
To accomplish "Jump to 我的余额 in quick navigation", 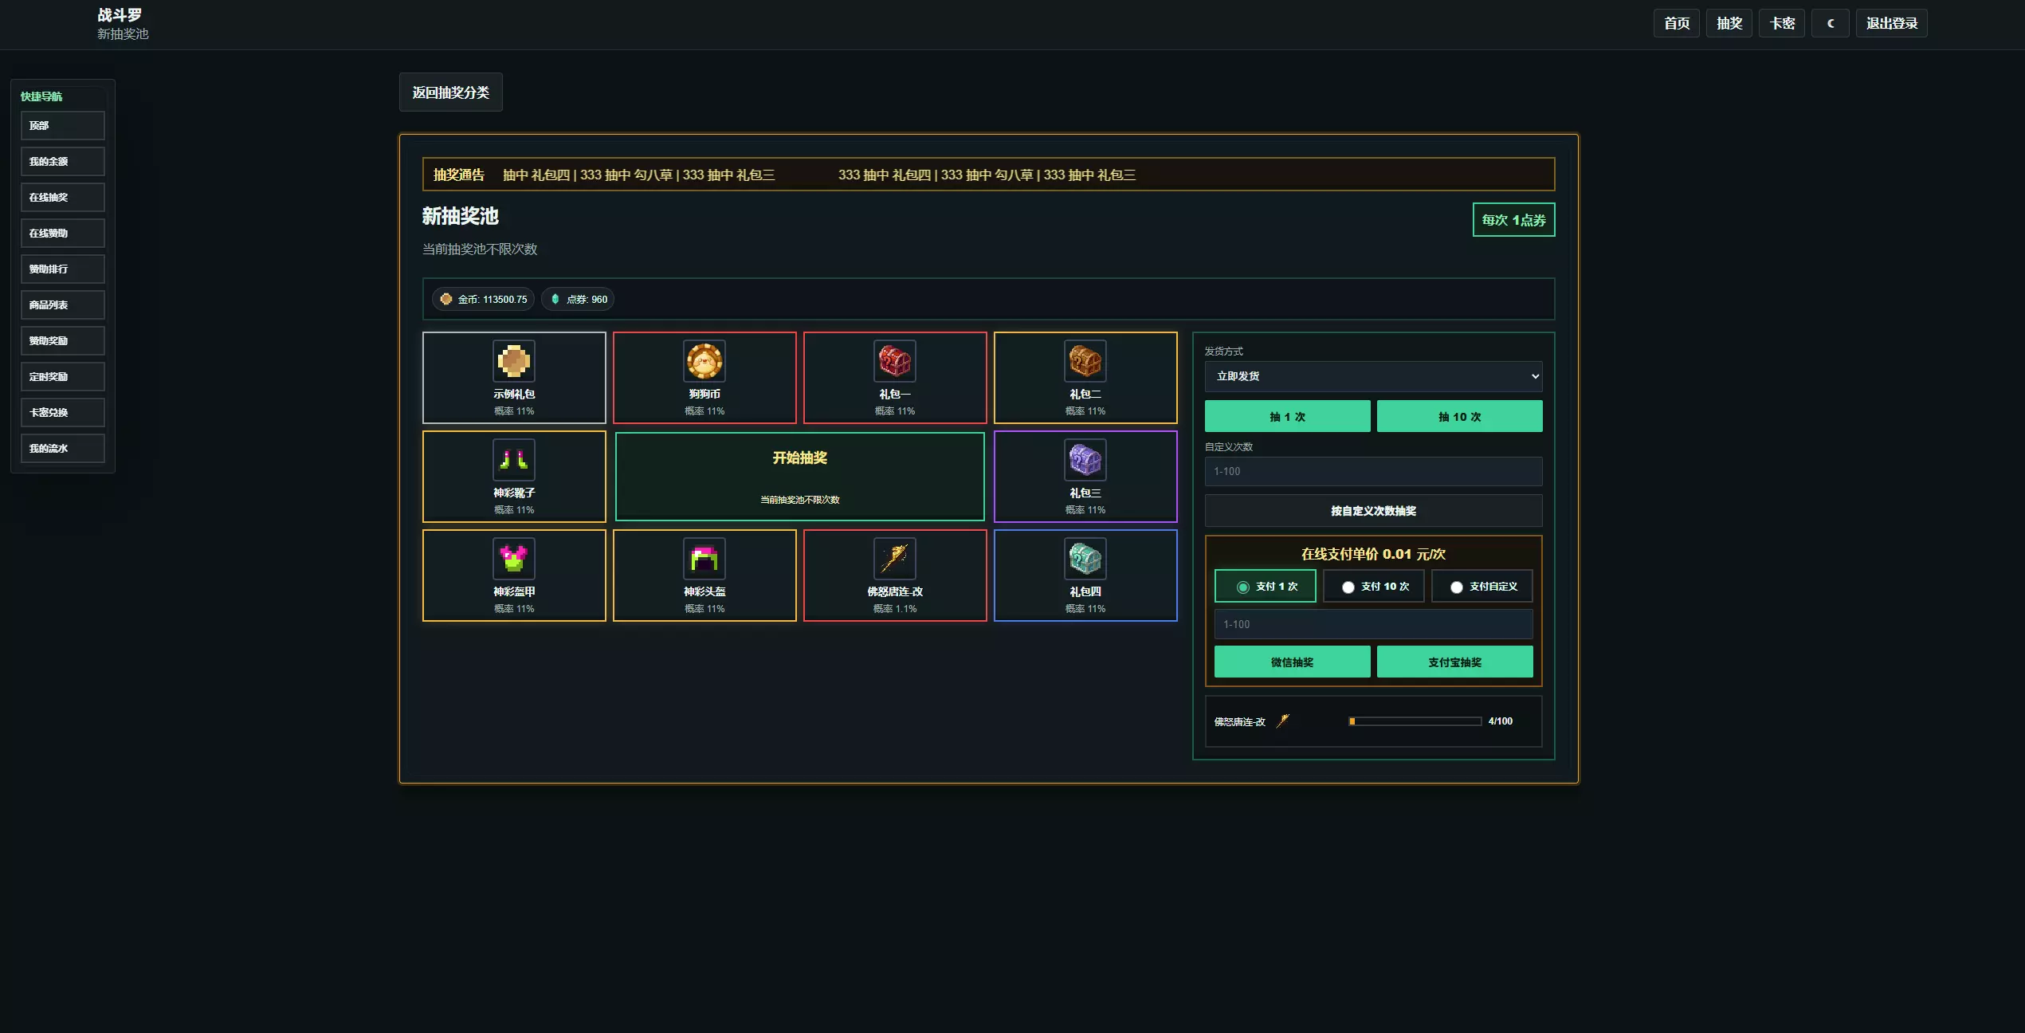I will pos(63,162).
